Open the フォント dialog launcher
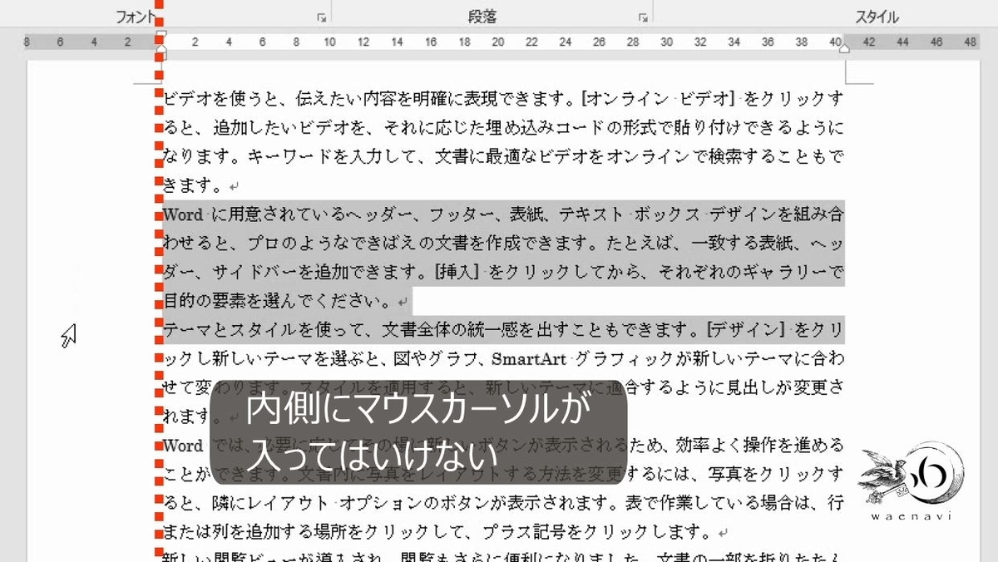 [x=321, y=17]
